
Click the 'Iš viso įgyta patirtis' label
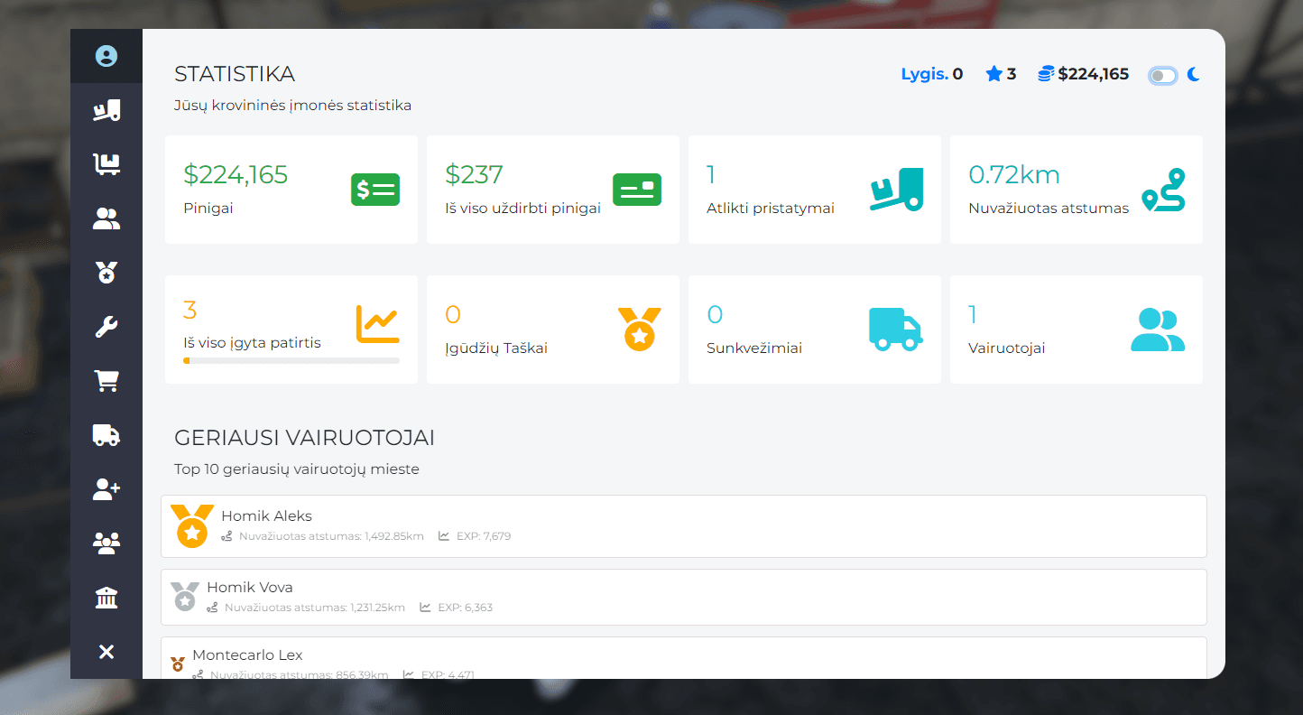point(252,343)
